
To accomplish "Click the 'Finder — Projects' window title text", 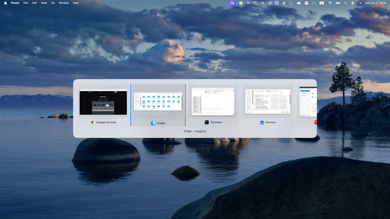I will tap(195, 131).
